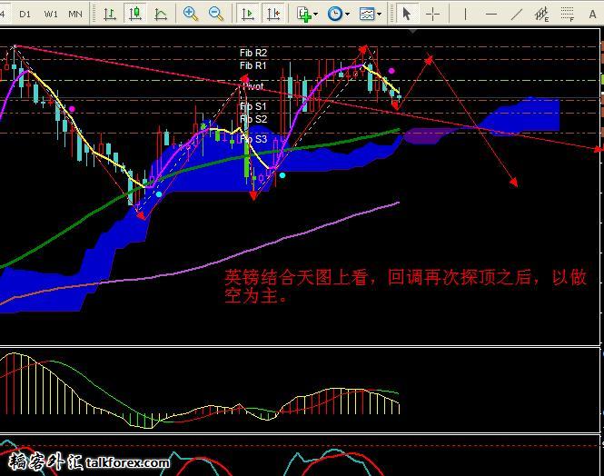604x476 pixels.
Task: Toggle candlestick chart mode
Action: point(135,14)
